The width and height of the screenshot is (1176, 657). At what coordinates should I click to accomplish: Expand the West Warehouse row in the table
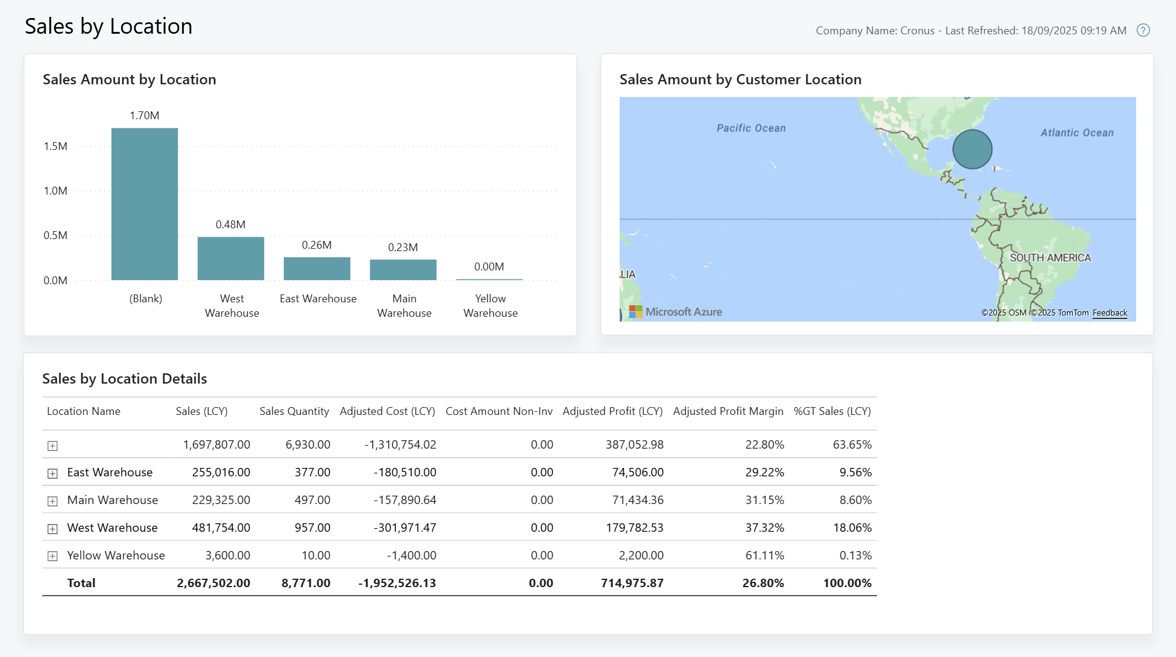click(x=52, y=528)
